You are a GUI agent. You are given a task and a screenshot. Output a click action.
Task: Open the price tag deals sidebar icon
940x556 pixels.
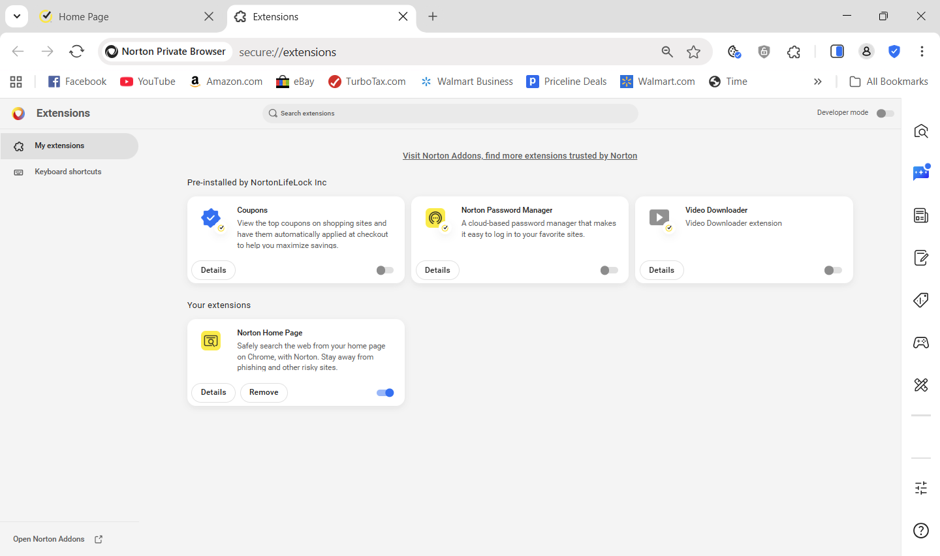(921, 300)
